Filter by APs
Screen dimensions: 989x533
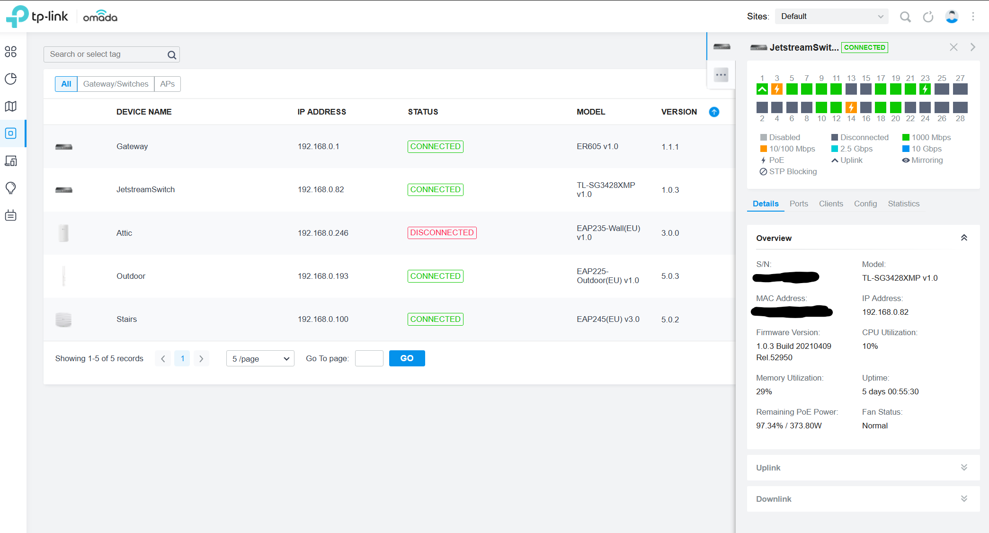[x=168, y=84]
